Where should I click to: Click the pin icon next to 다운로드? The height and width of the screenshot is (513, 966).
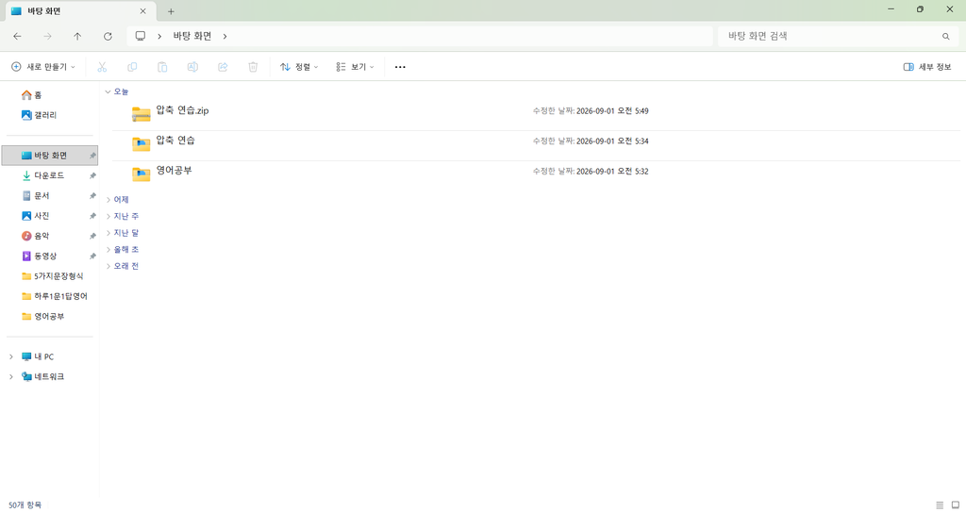92,176
